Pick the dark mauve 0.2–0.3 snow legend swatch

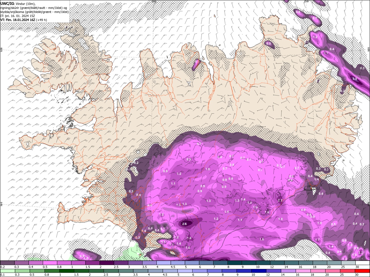click(7, 263)
